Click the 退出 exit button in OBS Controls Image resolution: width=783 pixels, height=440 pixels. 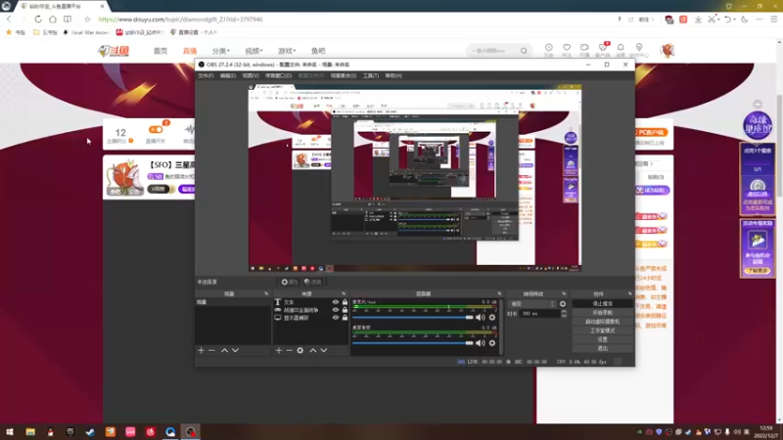tap(603, 348)
